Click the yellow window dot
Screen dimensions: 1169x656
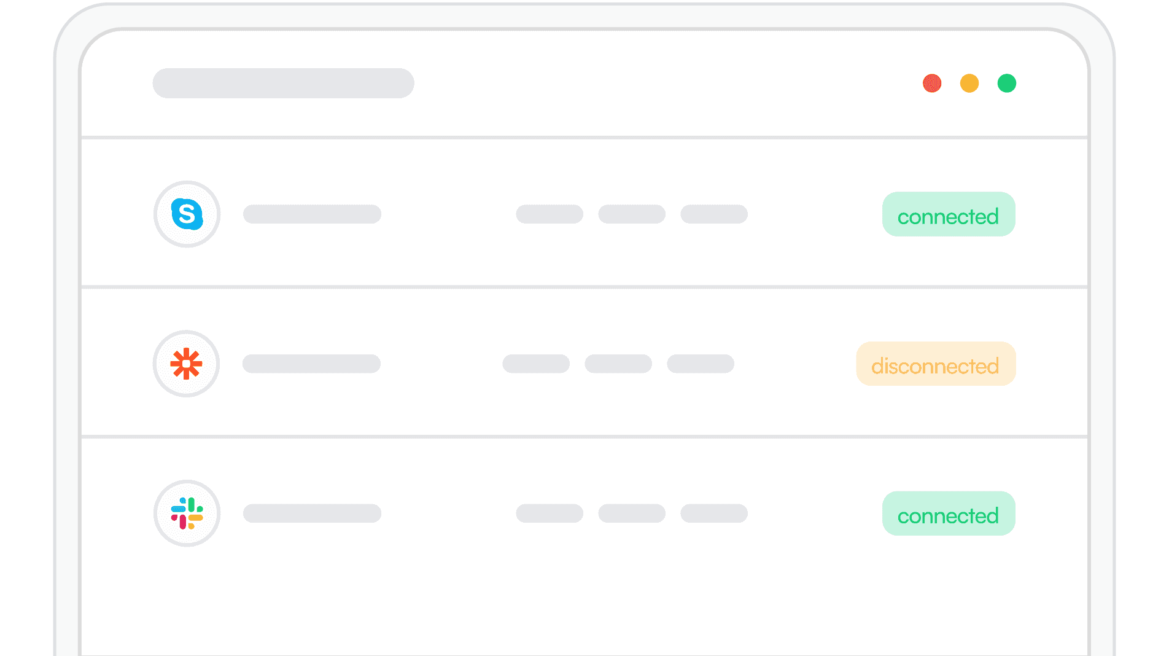tap(969, 83)
